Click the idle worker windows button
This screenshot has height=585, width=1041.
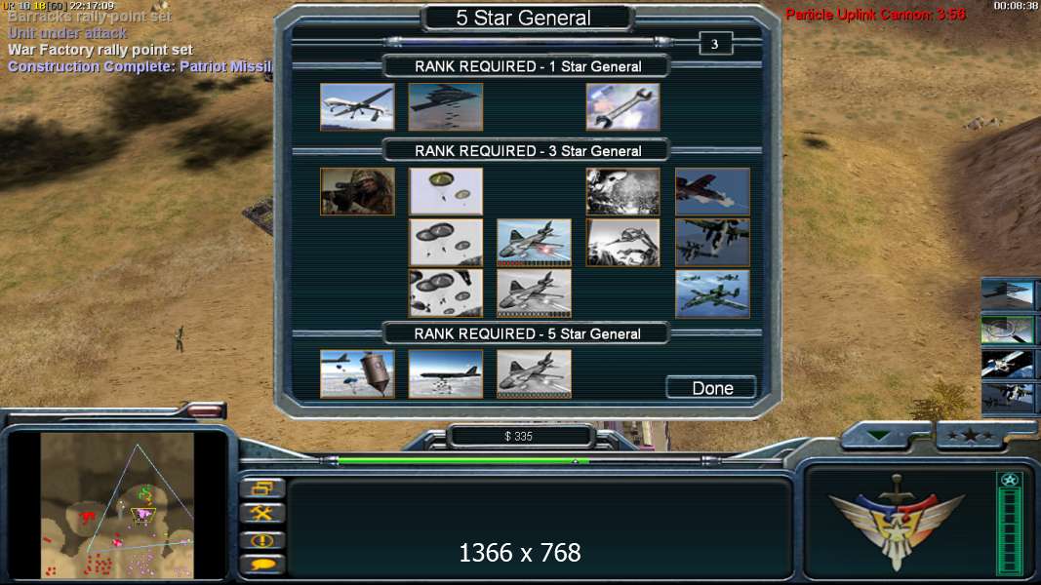coord(262,488)
